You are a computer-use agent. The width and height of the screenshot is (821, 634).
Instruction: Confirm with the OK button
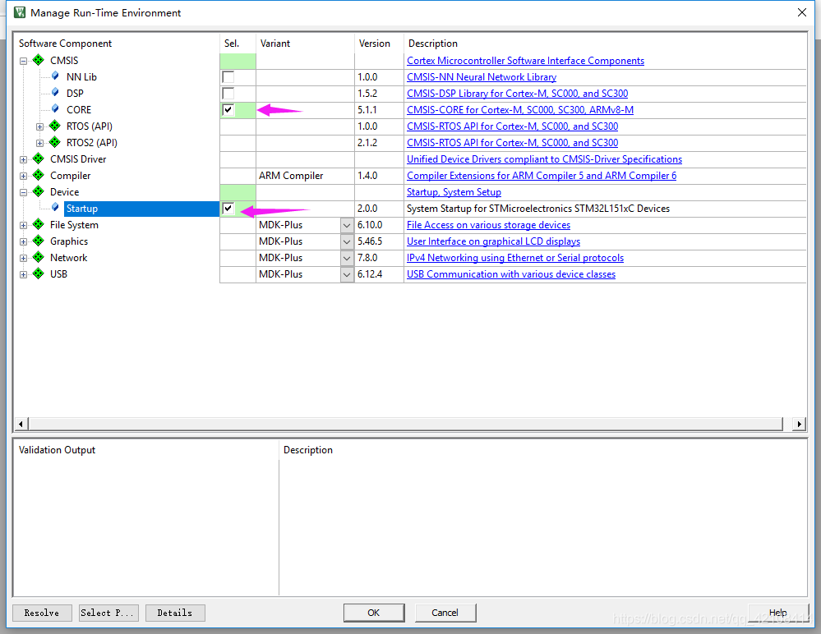tap(374, 613)
